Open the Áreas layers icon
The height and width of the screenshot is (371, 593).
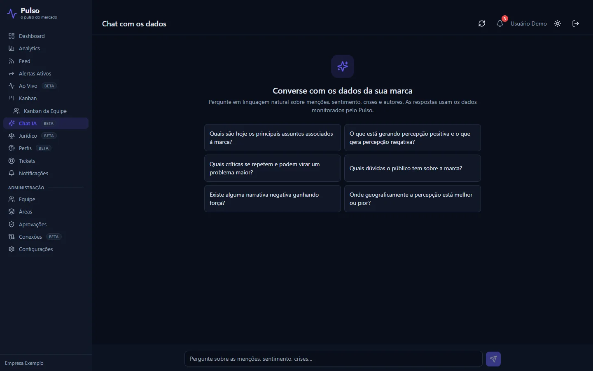[x=12, y=211]
